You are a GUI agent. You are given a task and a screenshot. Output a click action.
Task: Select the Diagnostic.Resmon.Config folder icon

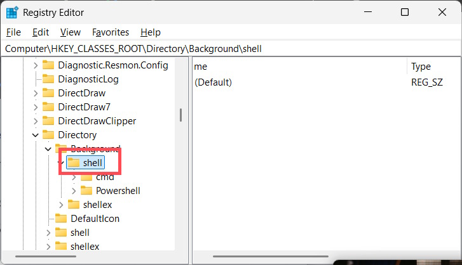(x=48, y=65)
